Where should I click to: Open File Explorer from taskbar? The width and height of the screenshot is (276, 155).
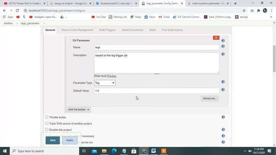coord(104,151)
